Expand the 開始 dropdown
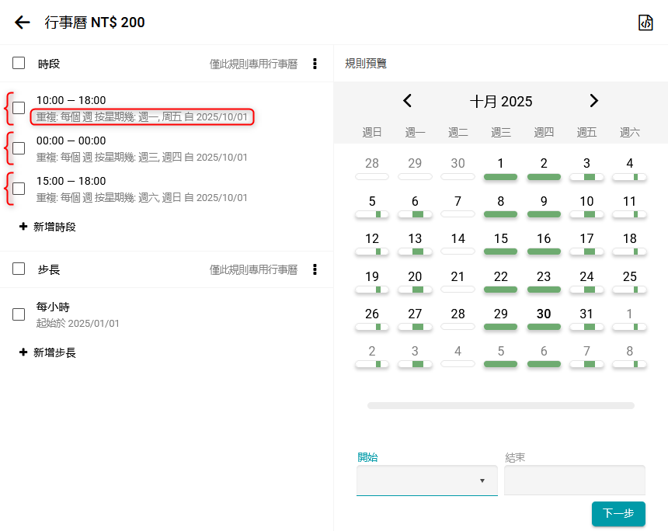Viewport: 668px width, 531px height. 426,481
